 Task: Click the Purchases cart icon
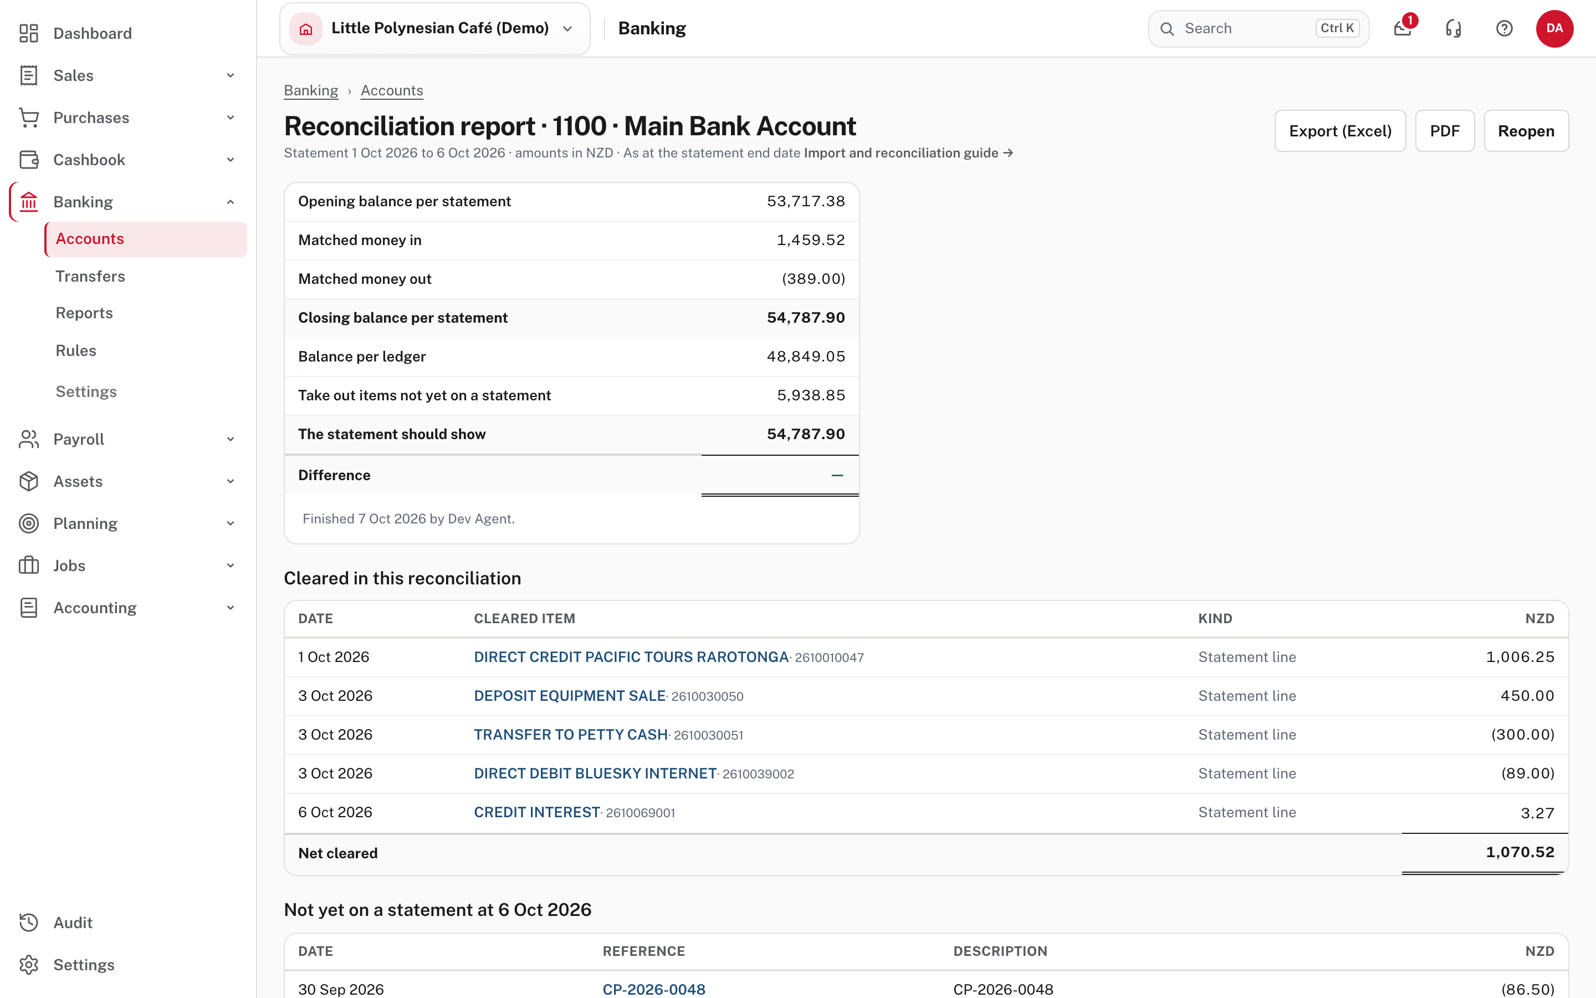tap(28, 118)
